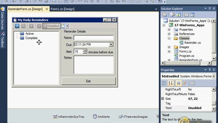Click Solution Explorer horizontal scrollbar right arrow
Image resolution: width=218 pixels, height=123 pixels.
(x=209, y=63)
